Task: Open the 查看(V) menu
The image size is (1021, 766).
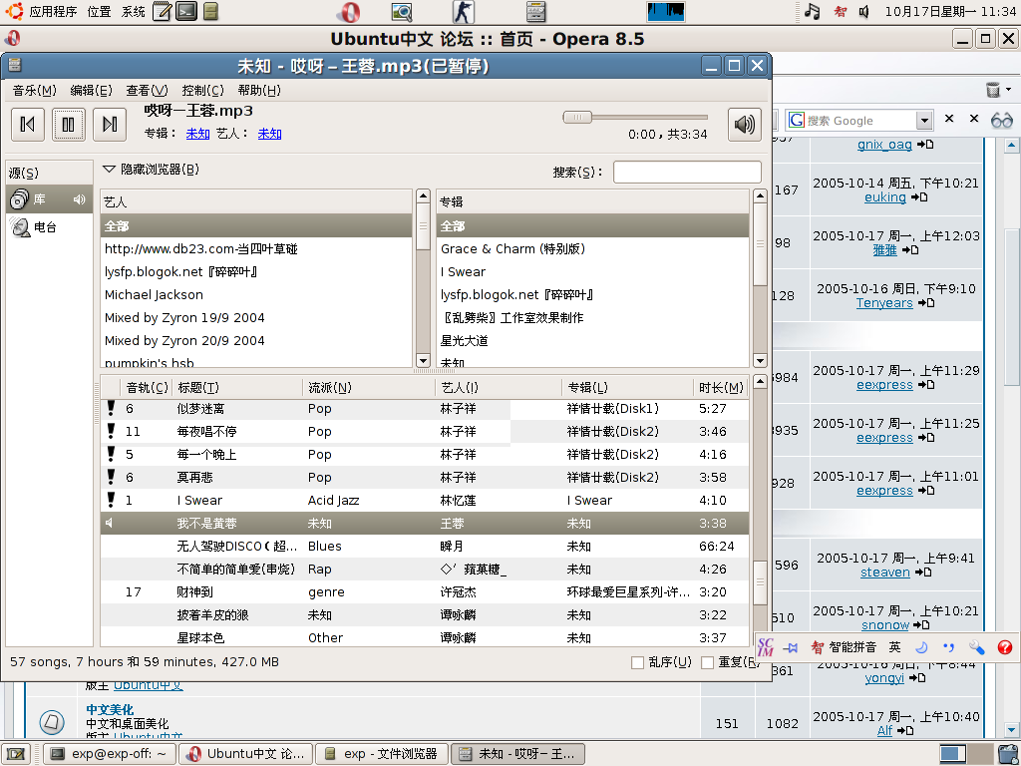Action: (148, 90)
